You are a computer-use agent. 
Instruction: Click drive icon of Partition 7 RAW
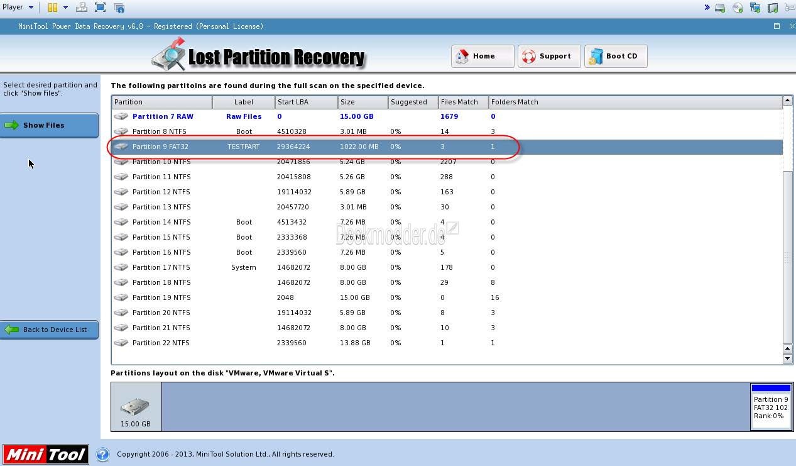pos(121,116)
